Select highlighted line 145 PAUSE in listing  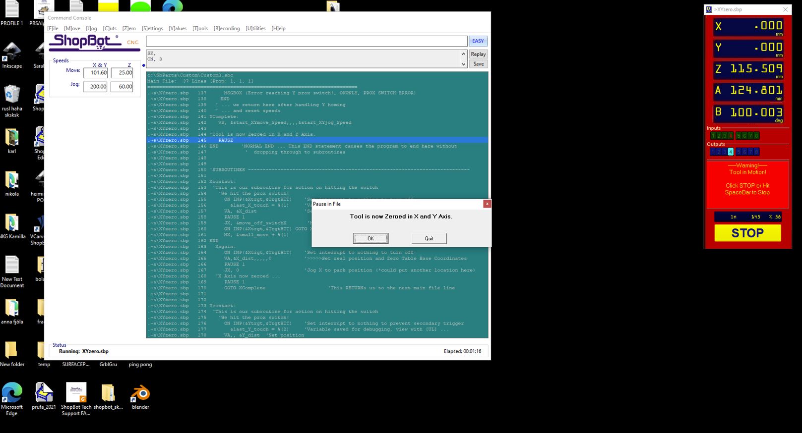(317, 140)
